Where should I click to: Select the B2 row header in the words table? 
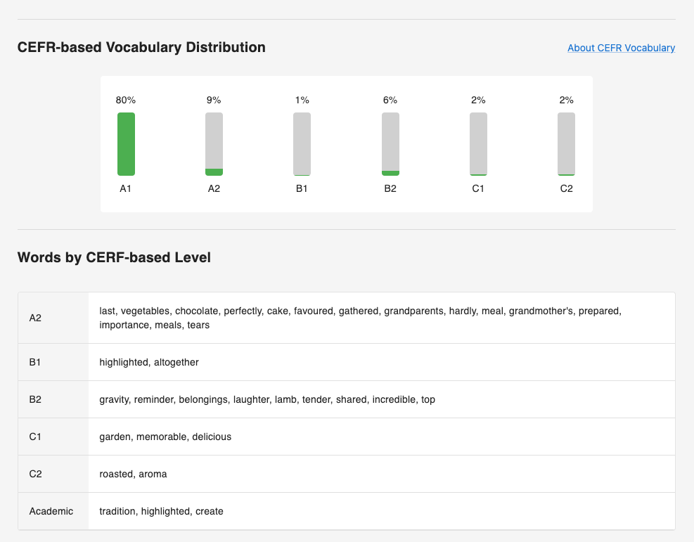pyautogui.click(x=53, y=399)
